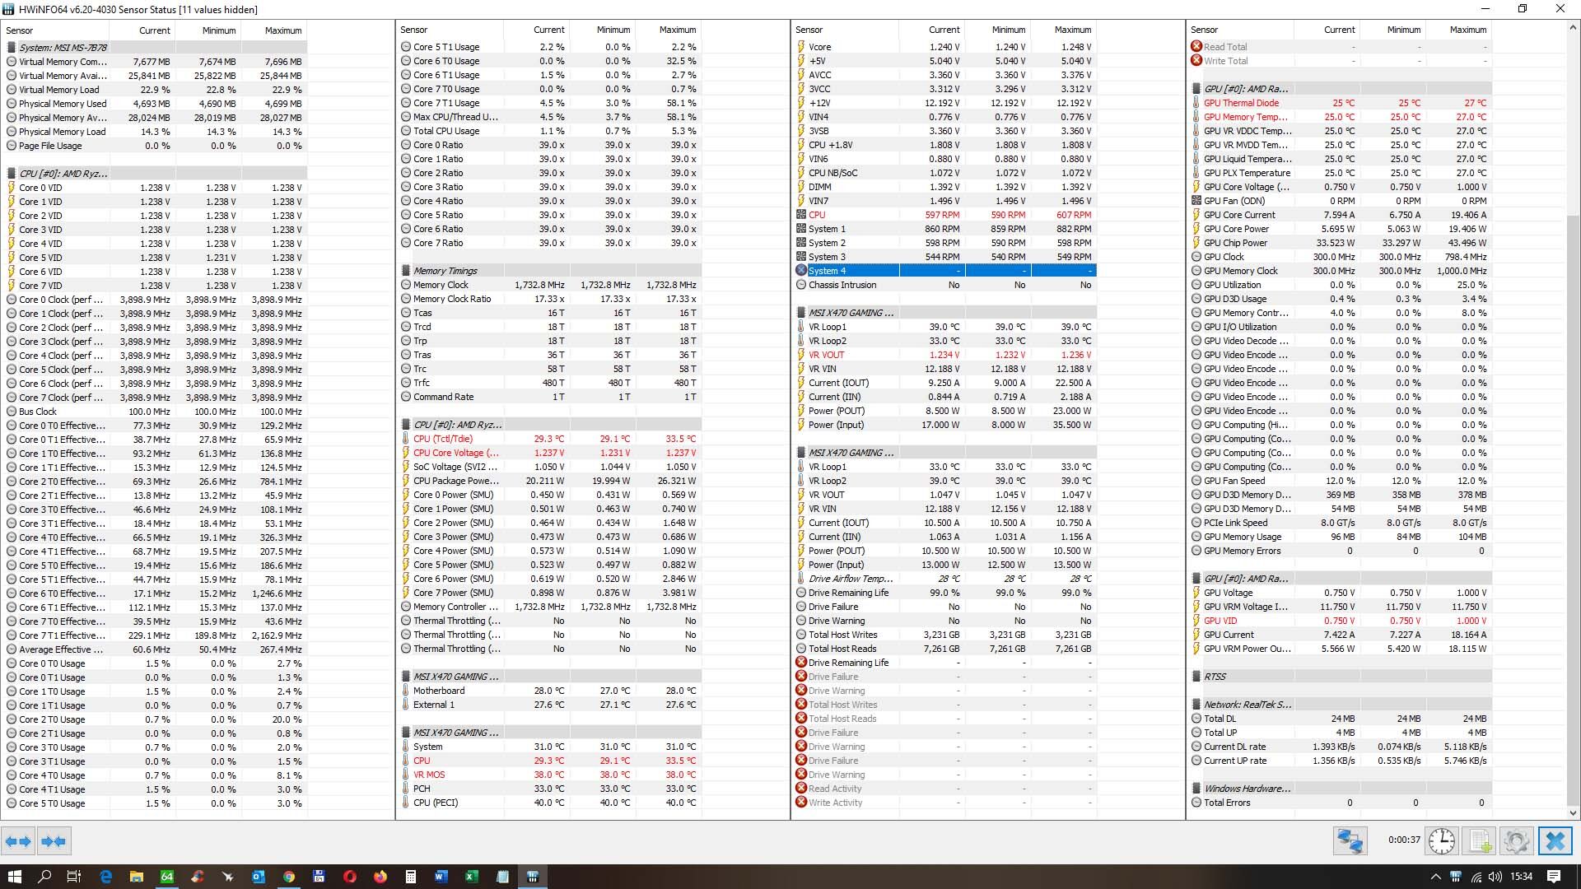Click the red X on Read Total
The height and width of the screenshot is (889, 1581).
tap(1196, 47)
